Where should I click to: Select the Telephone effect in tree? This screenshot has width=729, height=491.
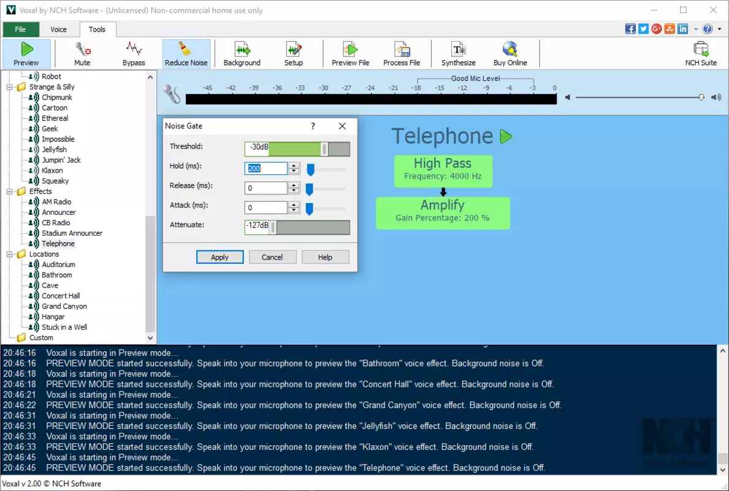point(58,244)
